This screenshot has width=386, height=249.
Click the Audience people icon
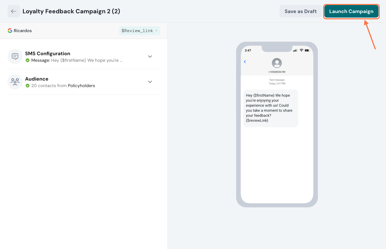pos(15,82)
